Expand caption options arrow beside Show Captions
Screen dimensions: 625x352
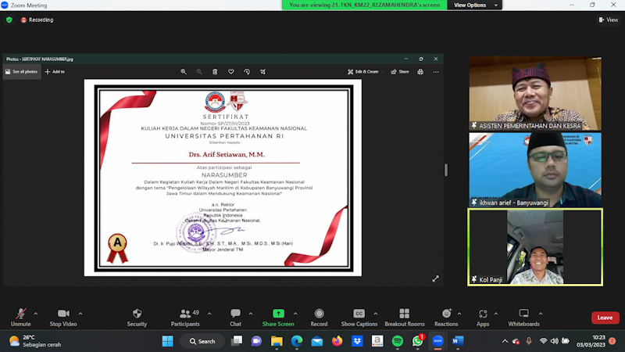[376, 314]
